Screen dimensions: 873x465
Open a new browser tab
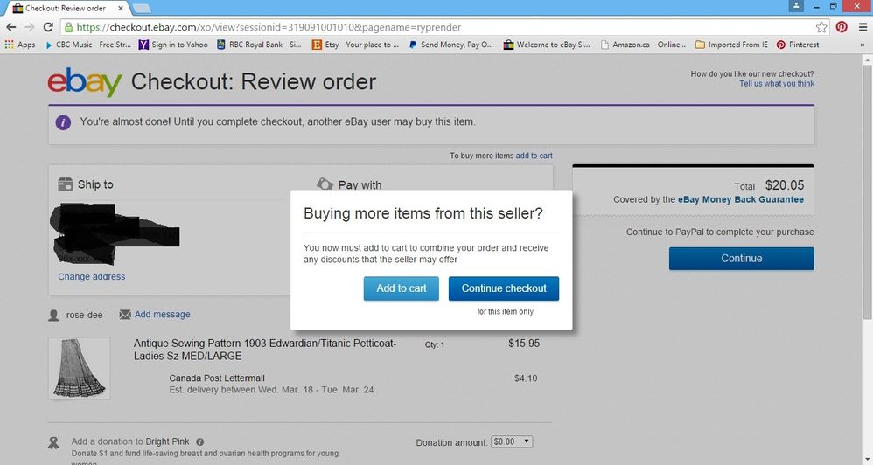(x=142, y=9)
